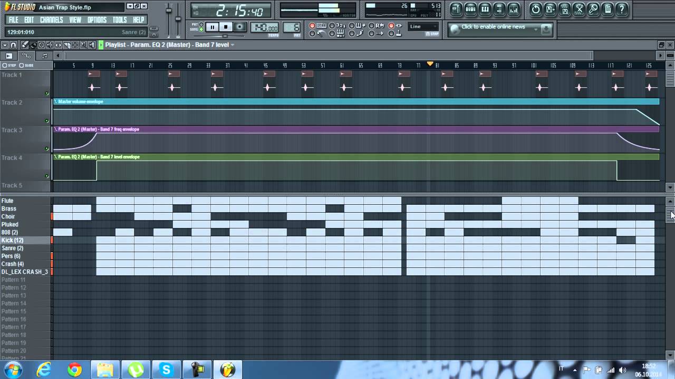Screen dimensions: 675x379
Task: Click the green Playlist play arrow
Action: coord(101,45)
